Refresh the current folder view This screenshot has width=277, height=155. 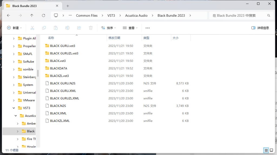coord(44,15)
